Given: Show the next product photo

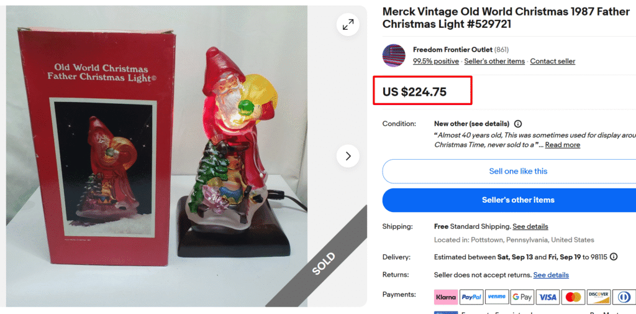Looking at the screenshot, I should pyautogui.click(x=348, y=156).
